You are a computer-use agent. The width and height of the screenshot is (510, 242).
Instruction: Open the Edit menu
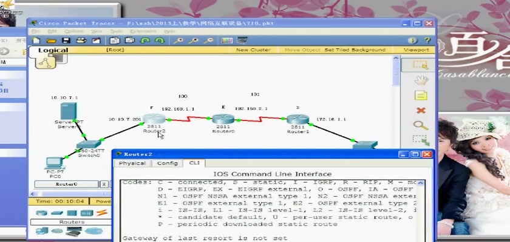point(52,31)
